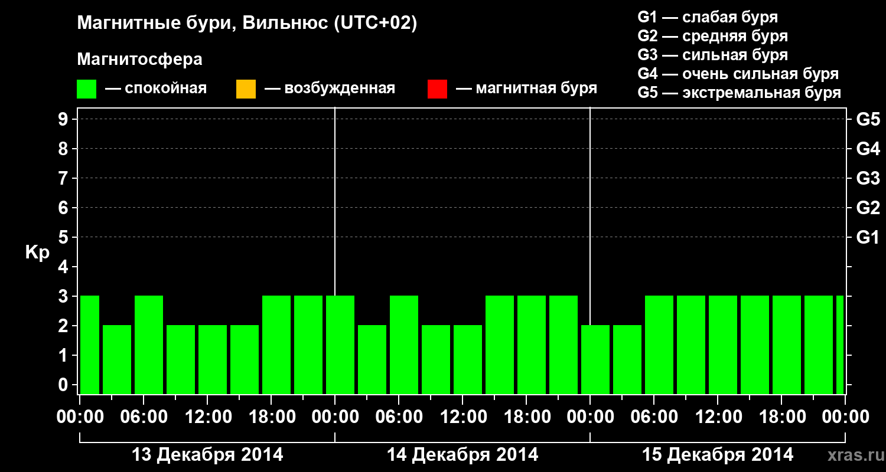886x472 pixels.
Task: Click the 'Kp' axis label
Action: [37, 253]
